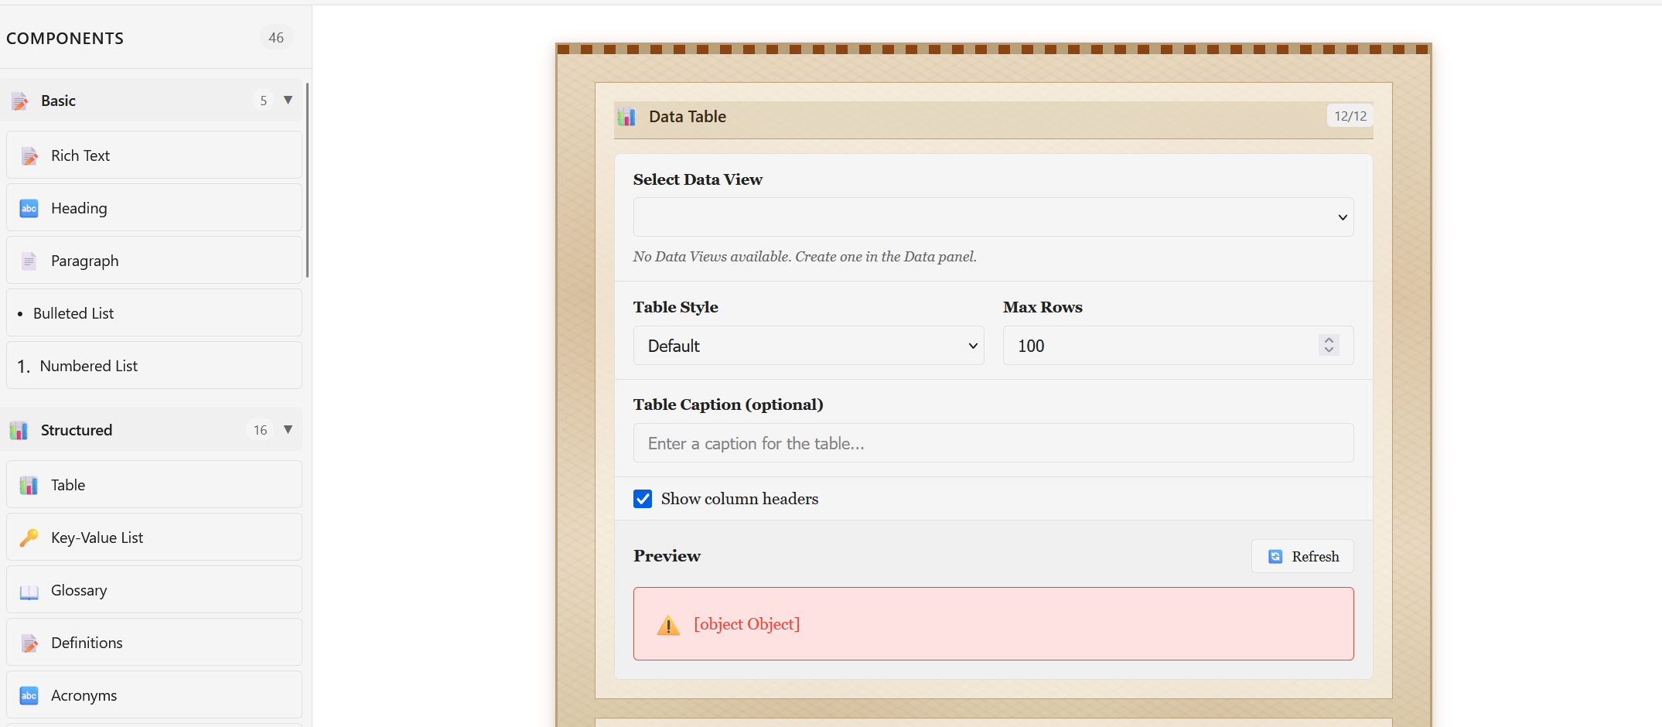Click the Table component chart icon

pyautogui.click(x=29, y=486)
